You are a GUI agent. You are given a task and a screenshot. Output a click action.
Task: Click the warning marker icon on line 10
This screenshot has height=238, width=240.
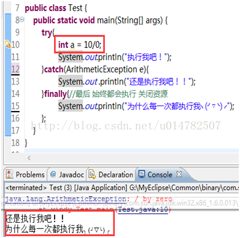coord(7,44)
